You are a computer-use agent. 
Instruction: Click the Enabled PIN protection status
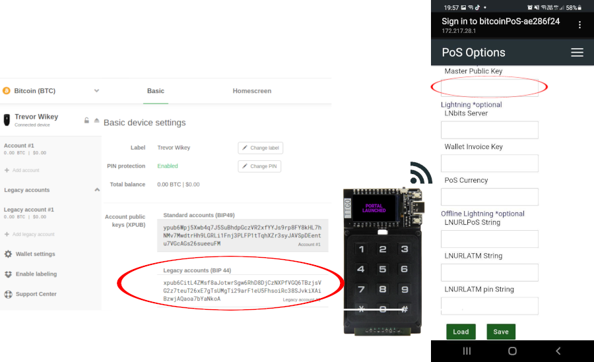click(x=168, y=166)
